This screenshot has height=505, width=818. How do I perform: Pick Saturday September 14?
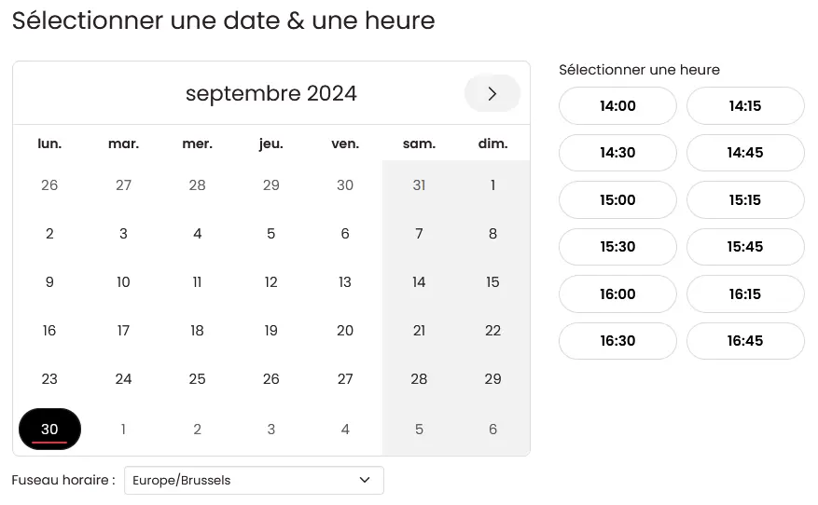(419, 282)
